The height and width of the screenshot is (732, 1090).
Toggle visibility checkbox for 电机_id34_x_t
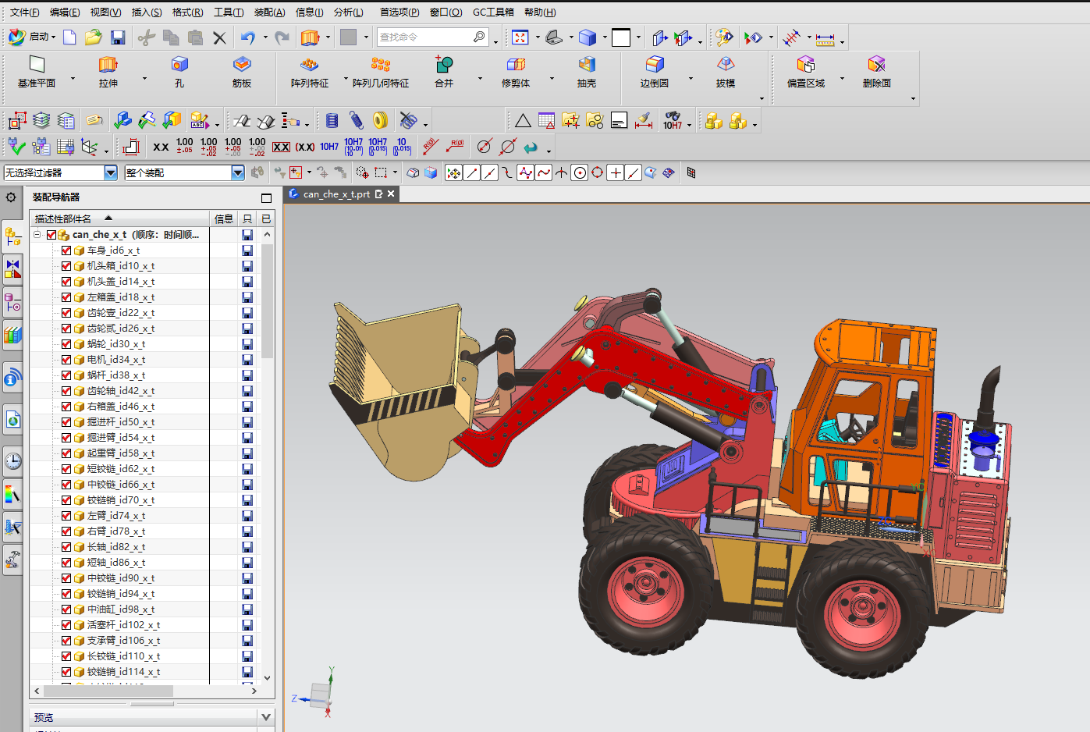coord(66,360)
